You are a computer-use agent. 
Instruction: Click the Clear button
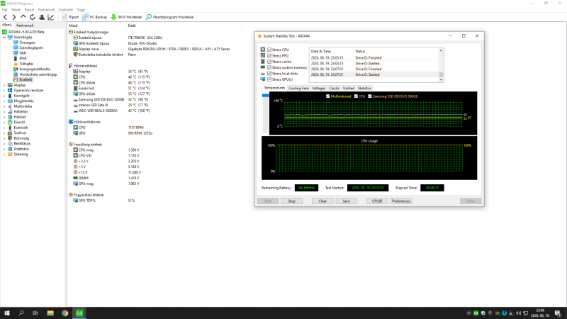click(322, 201)
